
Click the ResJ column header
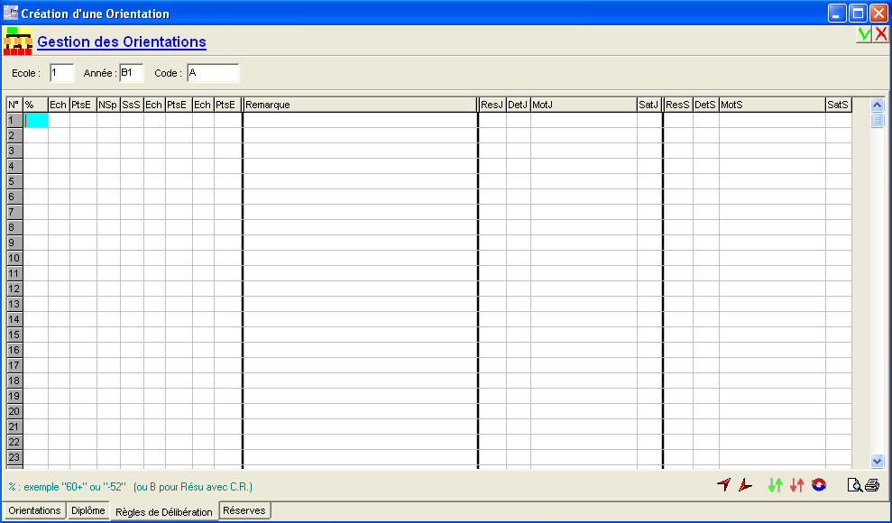(492, 105)
